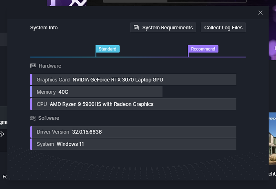Click the Software heading text
276x189 pixels.
[49, 118]
